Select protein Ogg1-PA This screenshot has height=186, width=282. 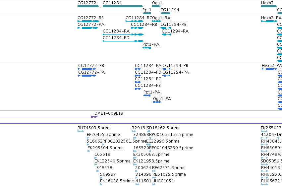click(157, 102)
